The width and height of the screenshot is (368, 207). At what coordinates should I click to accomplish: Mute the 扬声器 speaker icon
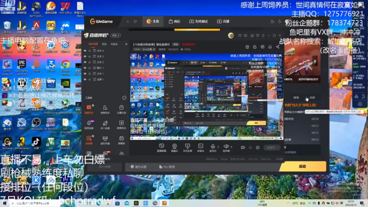(226, 146)
